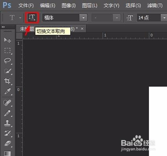Expand the font size dropdown arrow

point(164,18)
